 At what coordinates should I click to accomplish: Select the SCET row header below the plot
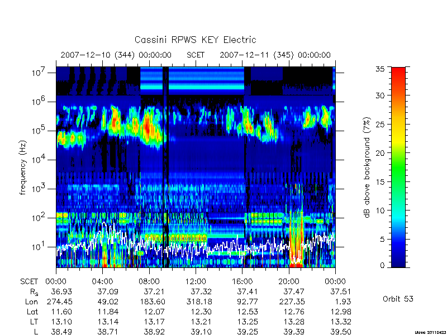click(x=29, y=282)
